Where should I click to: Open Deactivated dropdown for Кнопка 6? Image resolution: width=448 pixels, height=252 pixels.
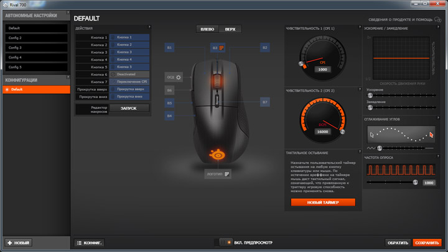[129, 74]
